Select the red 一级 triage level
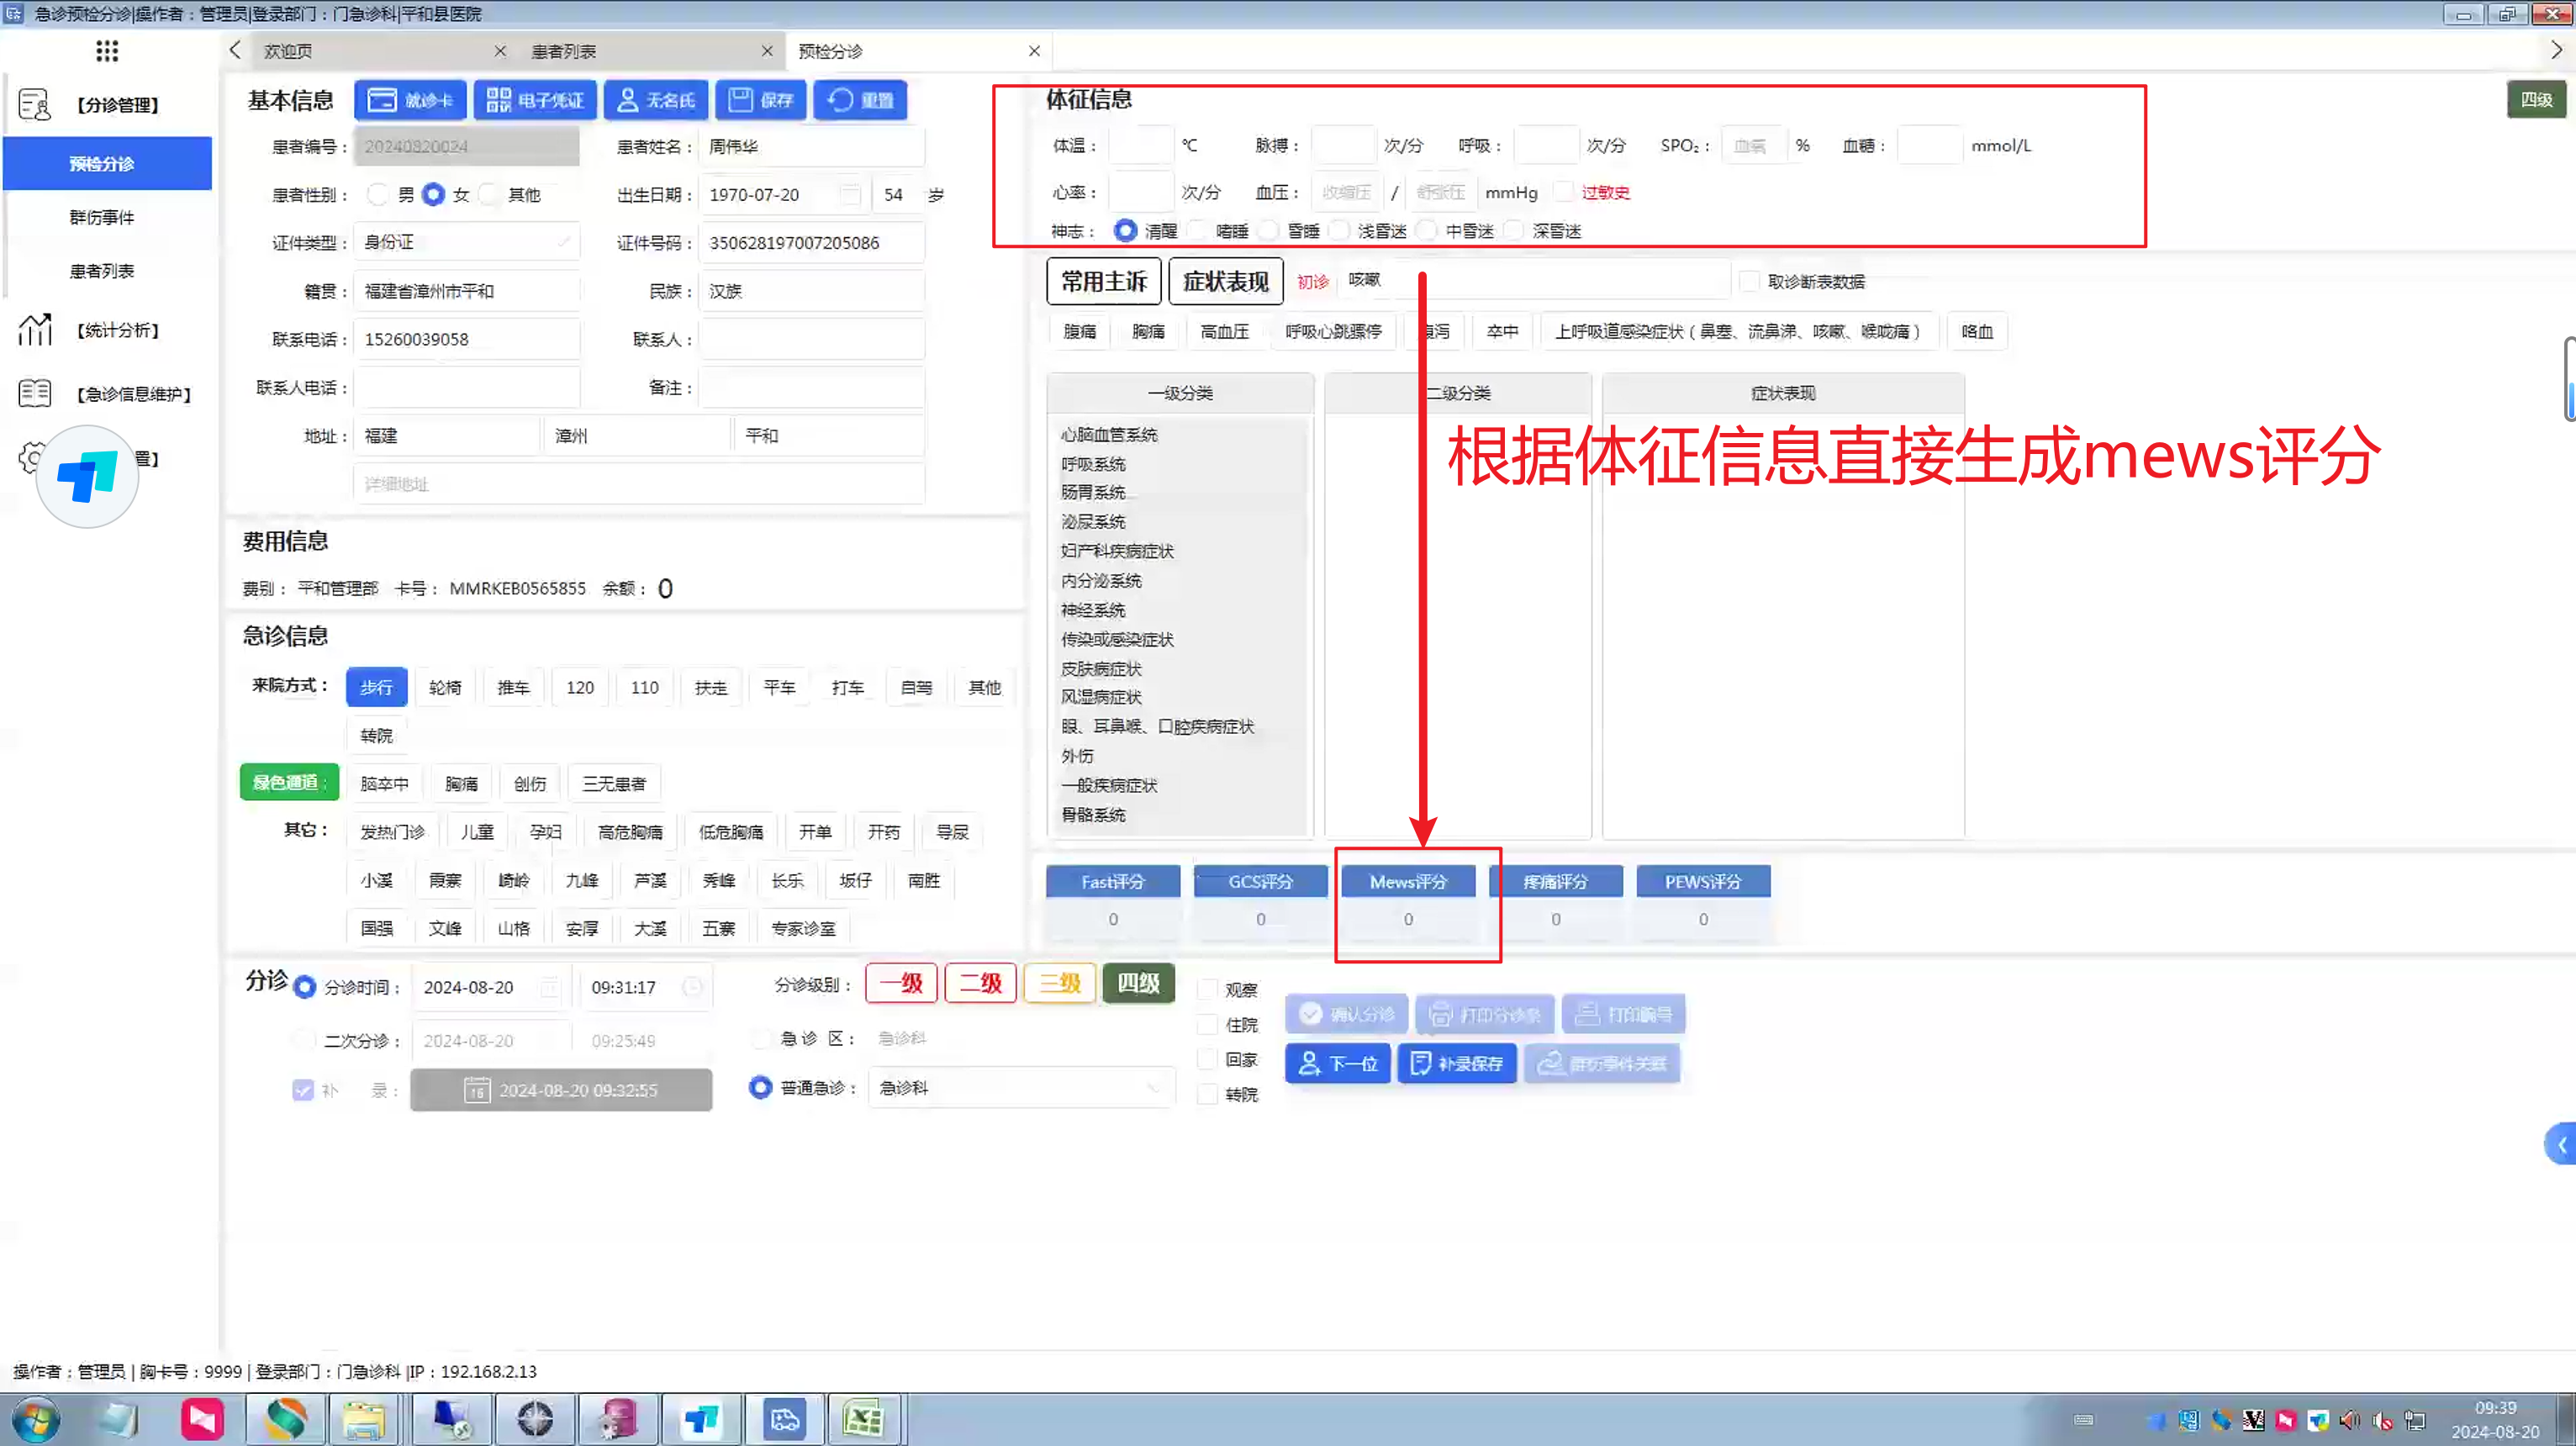 (900, 983)
